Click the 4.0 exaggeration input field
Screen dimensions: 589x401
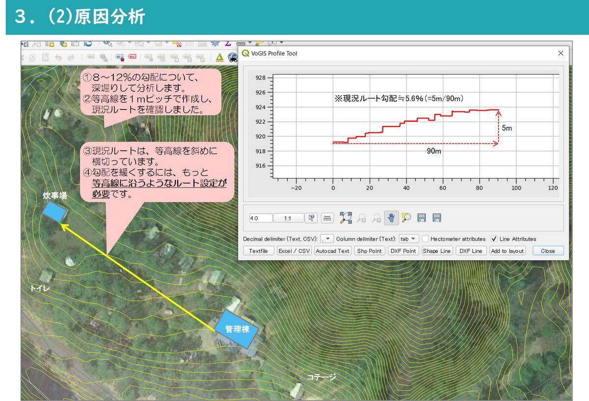(261, 218)
